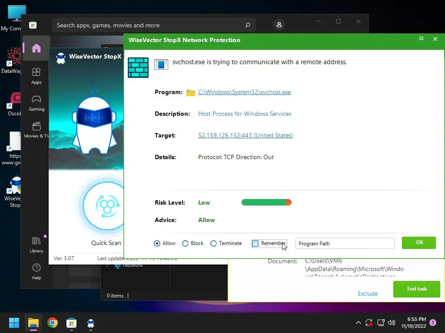Open the Microsoft Store account profile icon
The image size is (445, 333).
coord(279,25)
